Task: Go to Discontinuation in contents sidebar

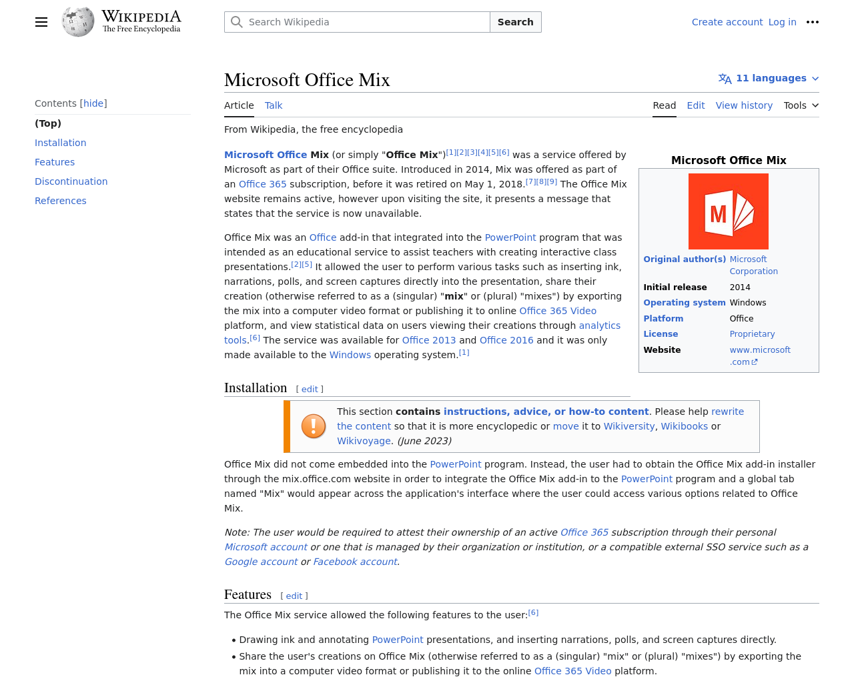Action: coord(71,181)
